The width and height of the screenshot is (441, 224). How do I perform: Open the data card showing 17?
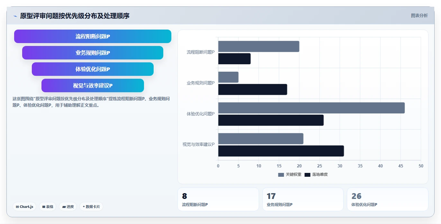pos(303,199)
